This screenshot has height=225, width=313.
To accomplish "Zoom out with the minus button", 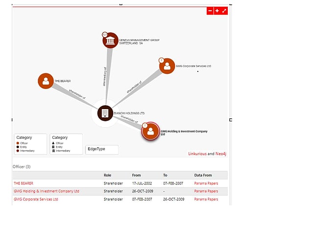I will click(x=210, y=11).
